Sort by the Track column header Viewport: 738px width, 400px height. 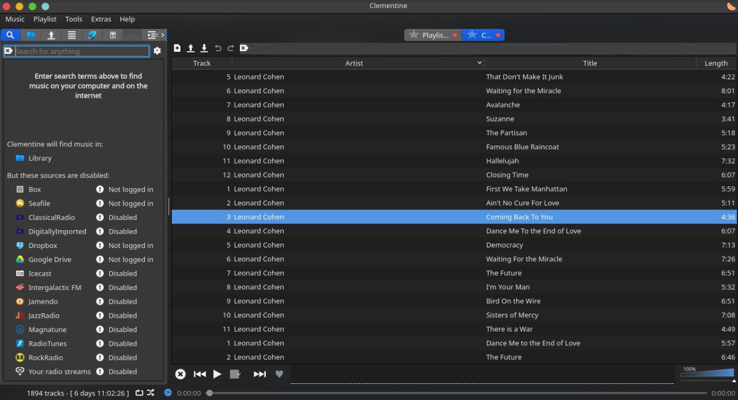tap(202, 63)
